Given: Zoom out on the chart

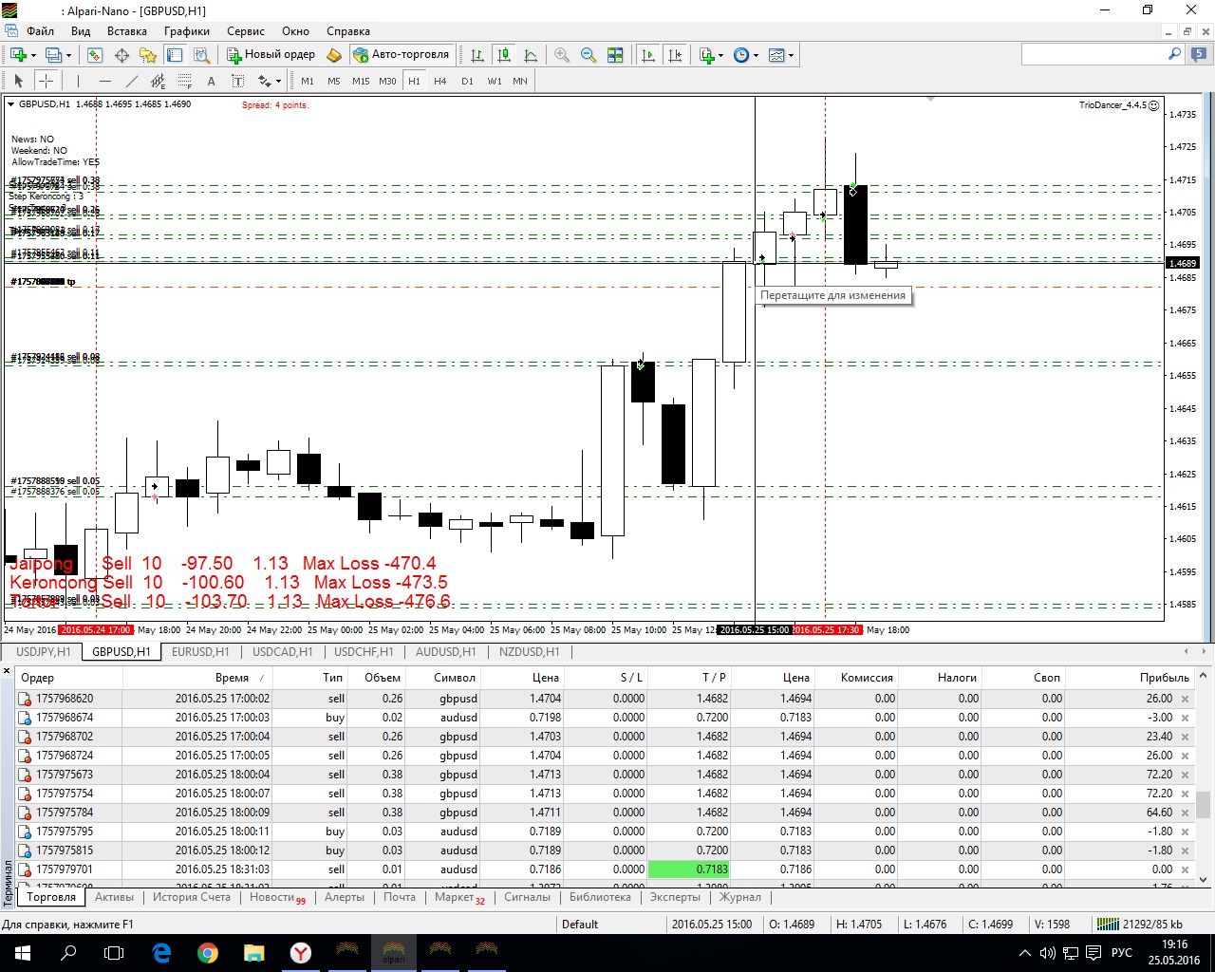Looking at the screenshot, I should 589,55.
